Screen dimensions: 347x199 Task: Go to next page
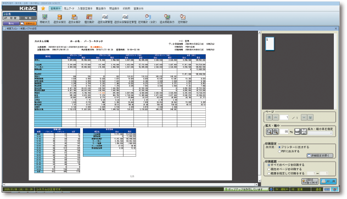point(304,117)
